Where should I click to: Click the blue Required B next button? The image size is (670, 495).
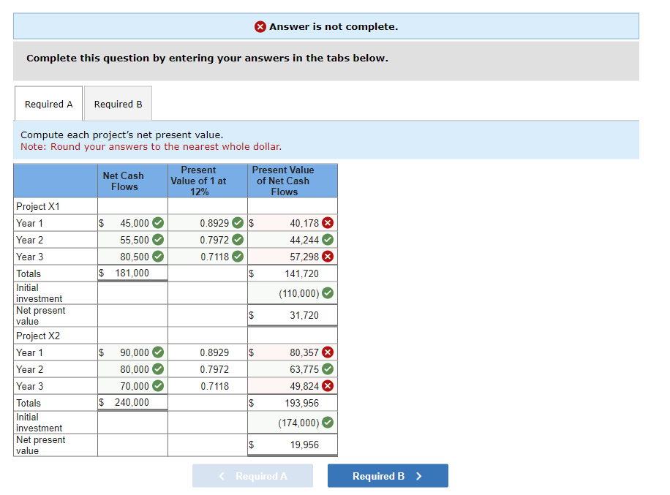(x=388, y=476)
